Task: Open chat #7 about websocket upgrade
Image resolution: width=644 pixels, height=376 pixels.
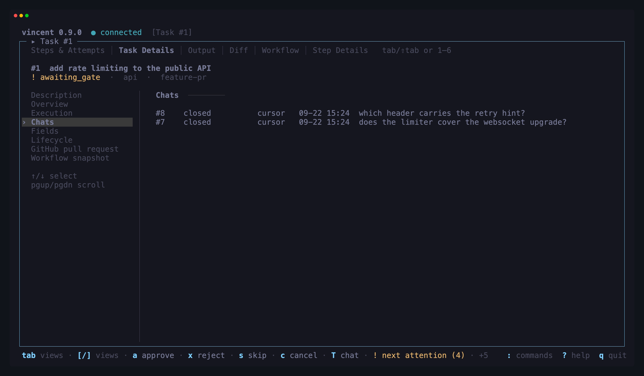Action: tap(361, 122)
